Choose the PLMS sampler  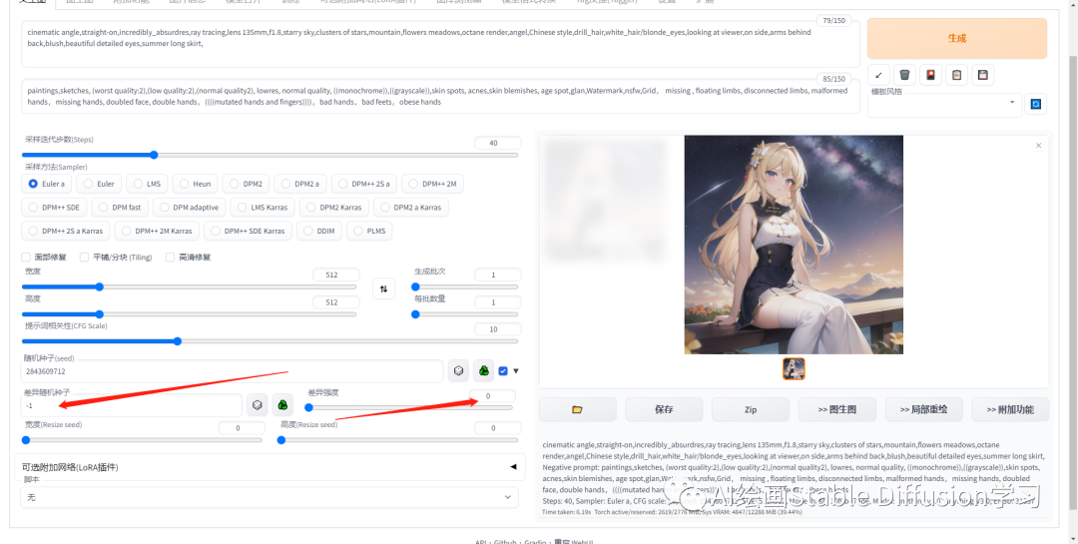(x=369, y=231)
